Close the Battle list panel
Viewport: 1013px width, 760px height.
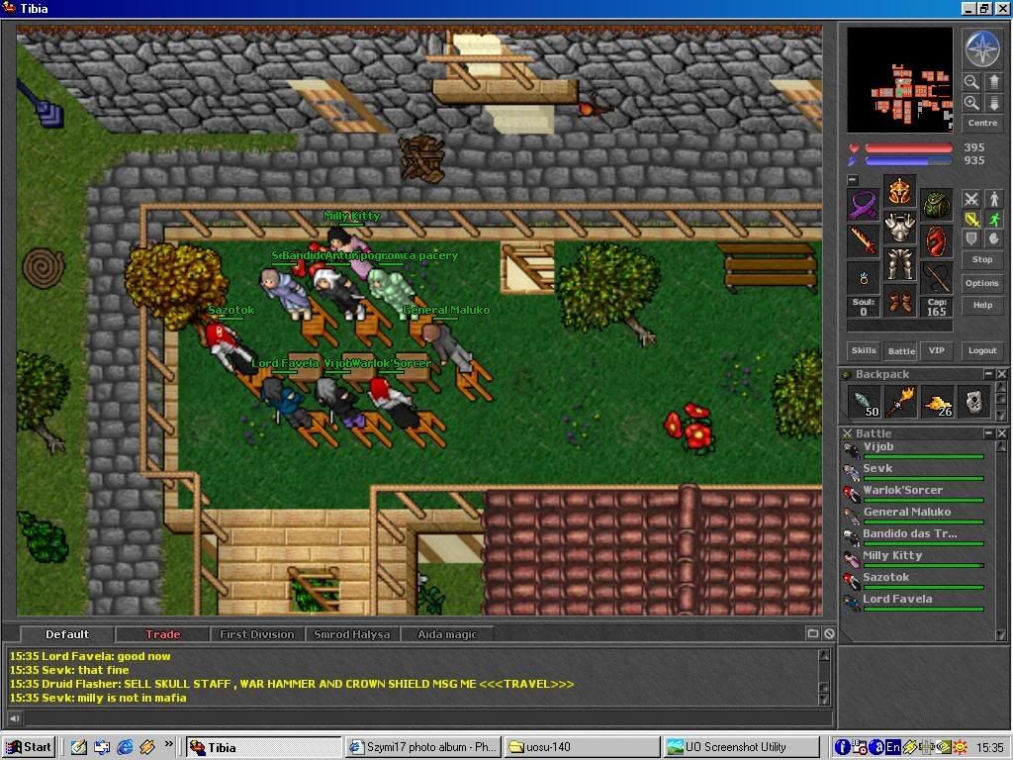click(x=1001, y=433)
